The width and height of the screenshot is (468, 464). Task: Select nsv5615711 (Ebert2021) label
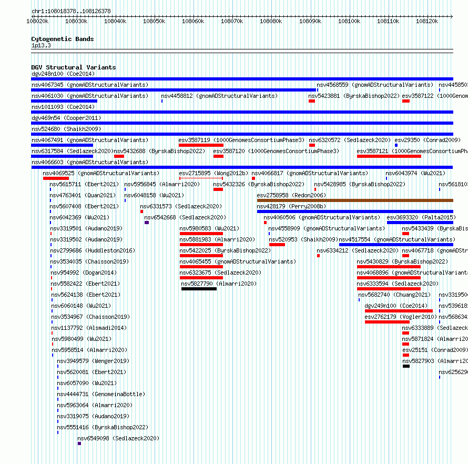tap(84, 184)
